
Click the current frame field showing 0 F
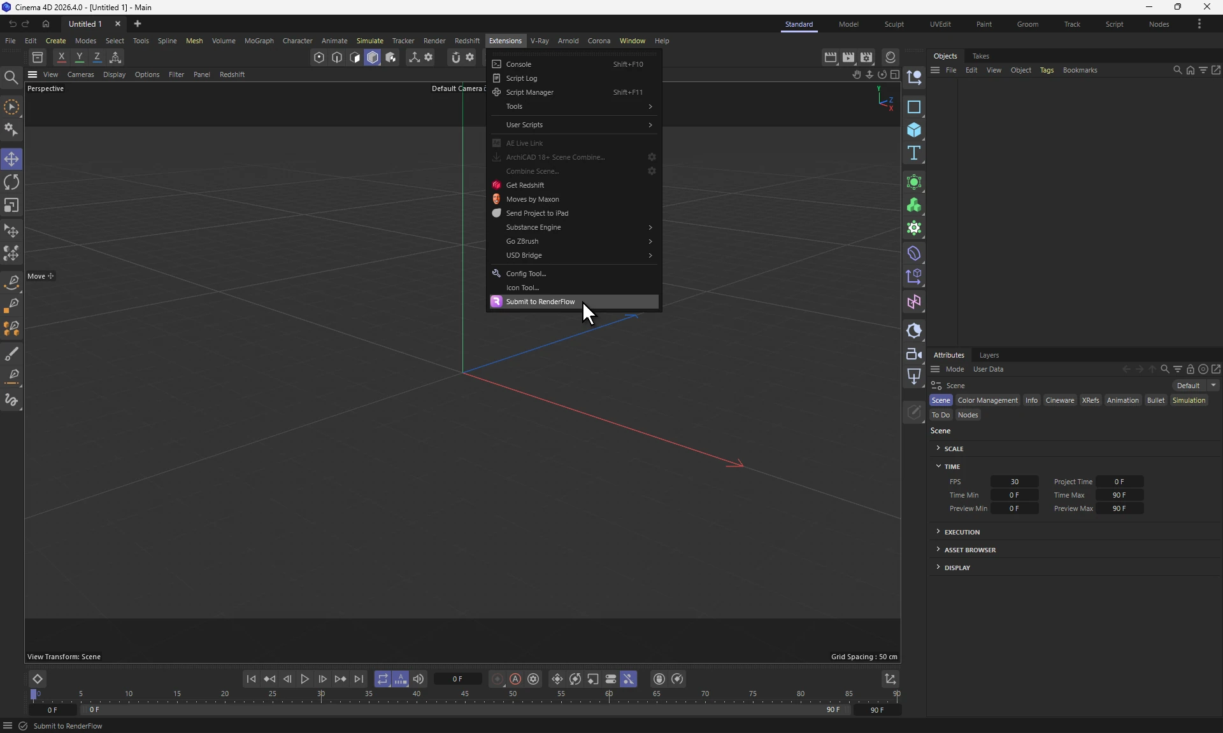point(457,680)
